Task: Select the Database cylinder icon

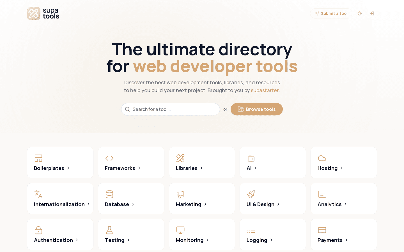Action: point(109,194)
